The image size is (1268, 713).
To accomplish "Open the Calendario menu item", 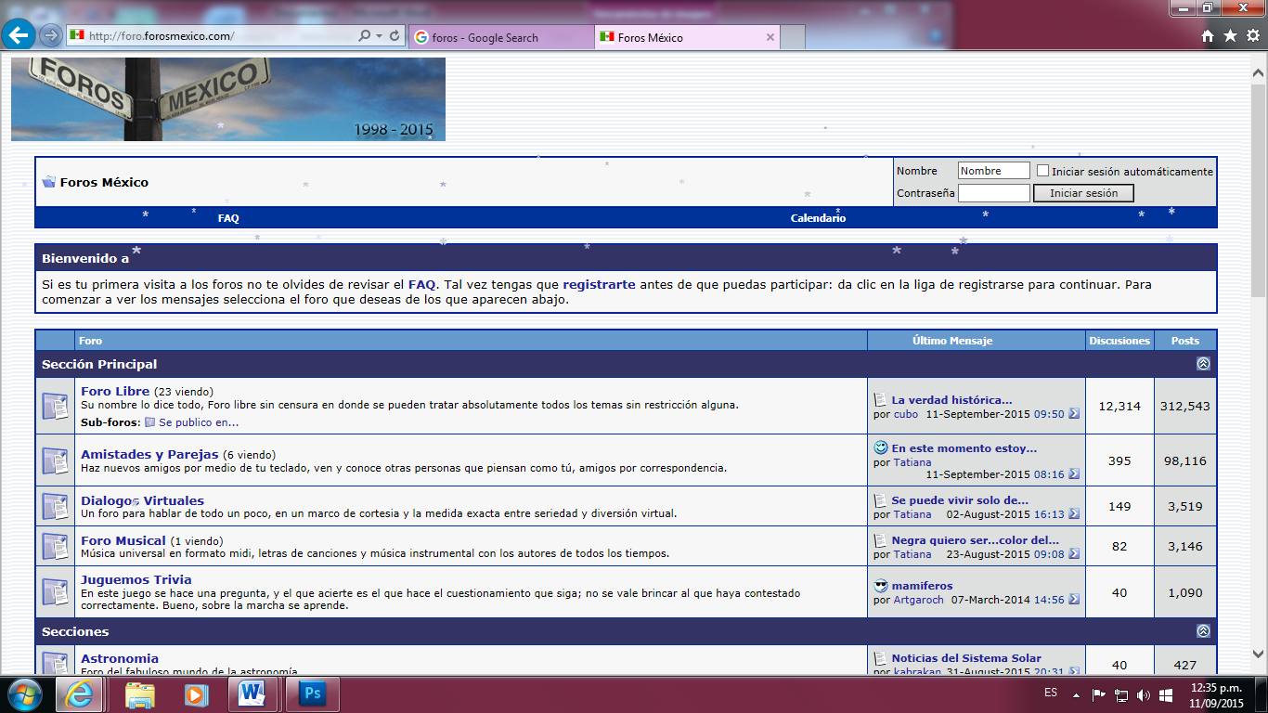I will 818,218.
